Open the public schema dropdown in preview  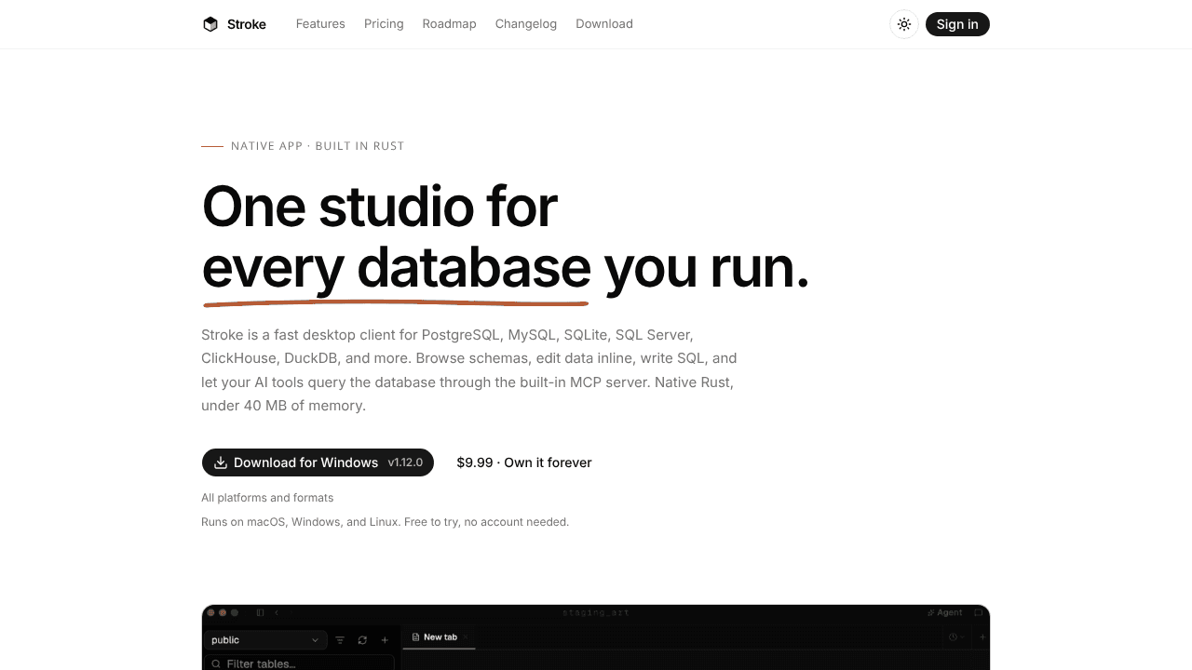click(265, 640)
